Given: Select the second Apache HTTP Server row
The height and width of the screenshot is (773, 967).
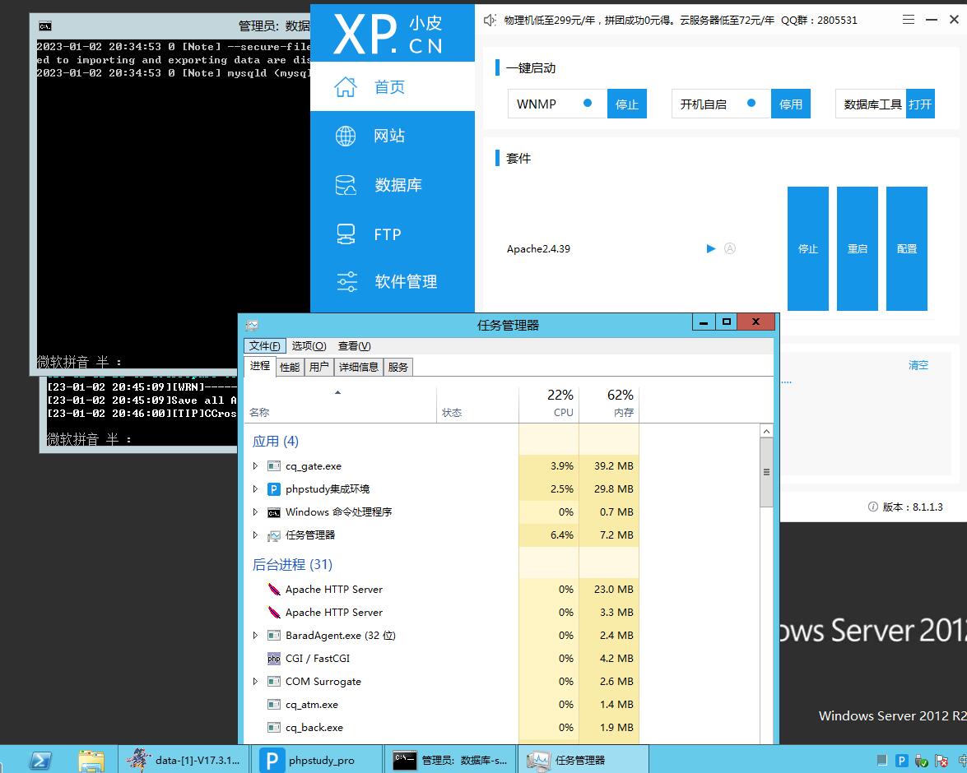Looking at the screenshot, I should (x=443, y=612).
